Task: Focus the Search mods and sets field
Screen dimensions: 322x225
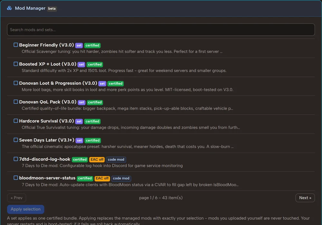Action: tap(161, 30)
